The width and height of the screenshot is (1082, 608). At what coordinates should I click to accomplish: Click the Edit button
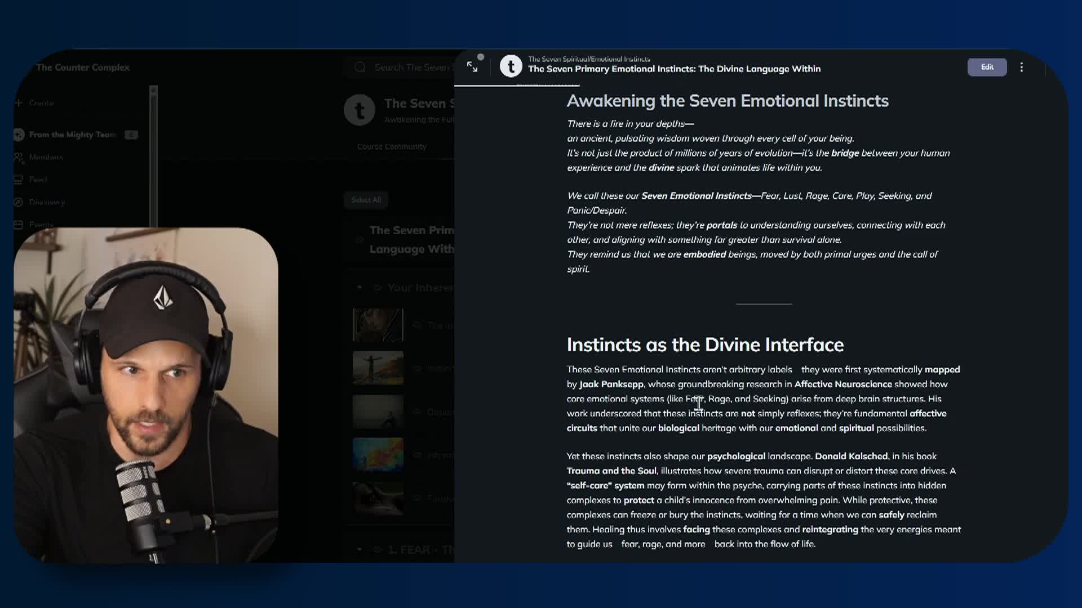(987, 67)
